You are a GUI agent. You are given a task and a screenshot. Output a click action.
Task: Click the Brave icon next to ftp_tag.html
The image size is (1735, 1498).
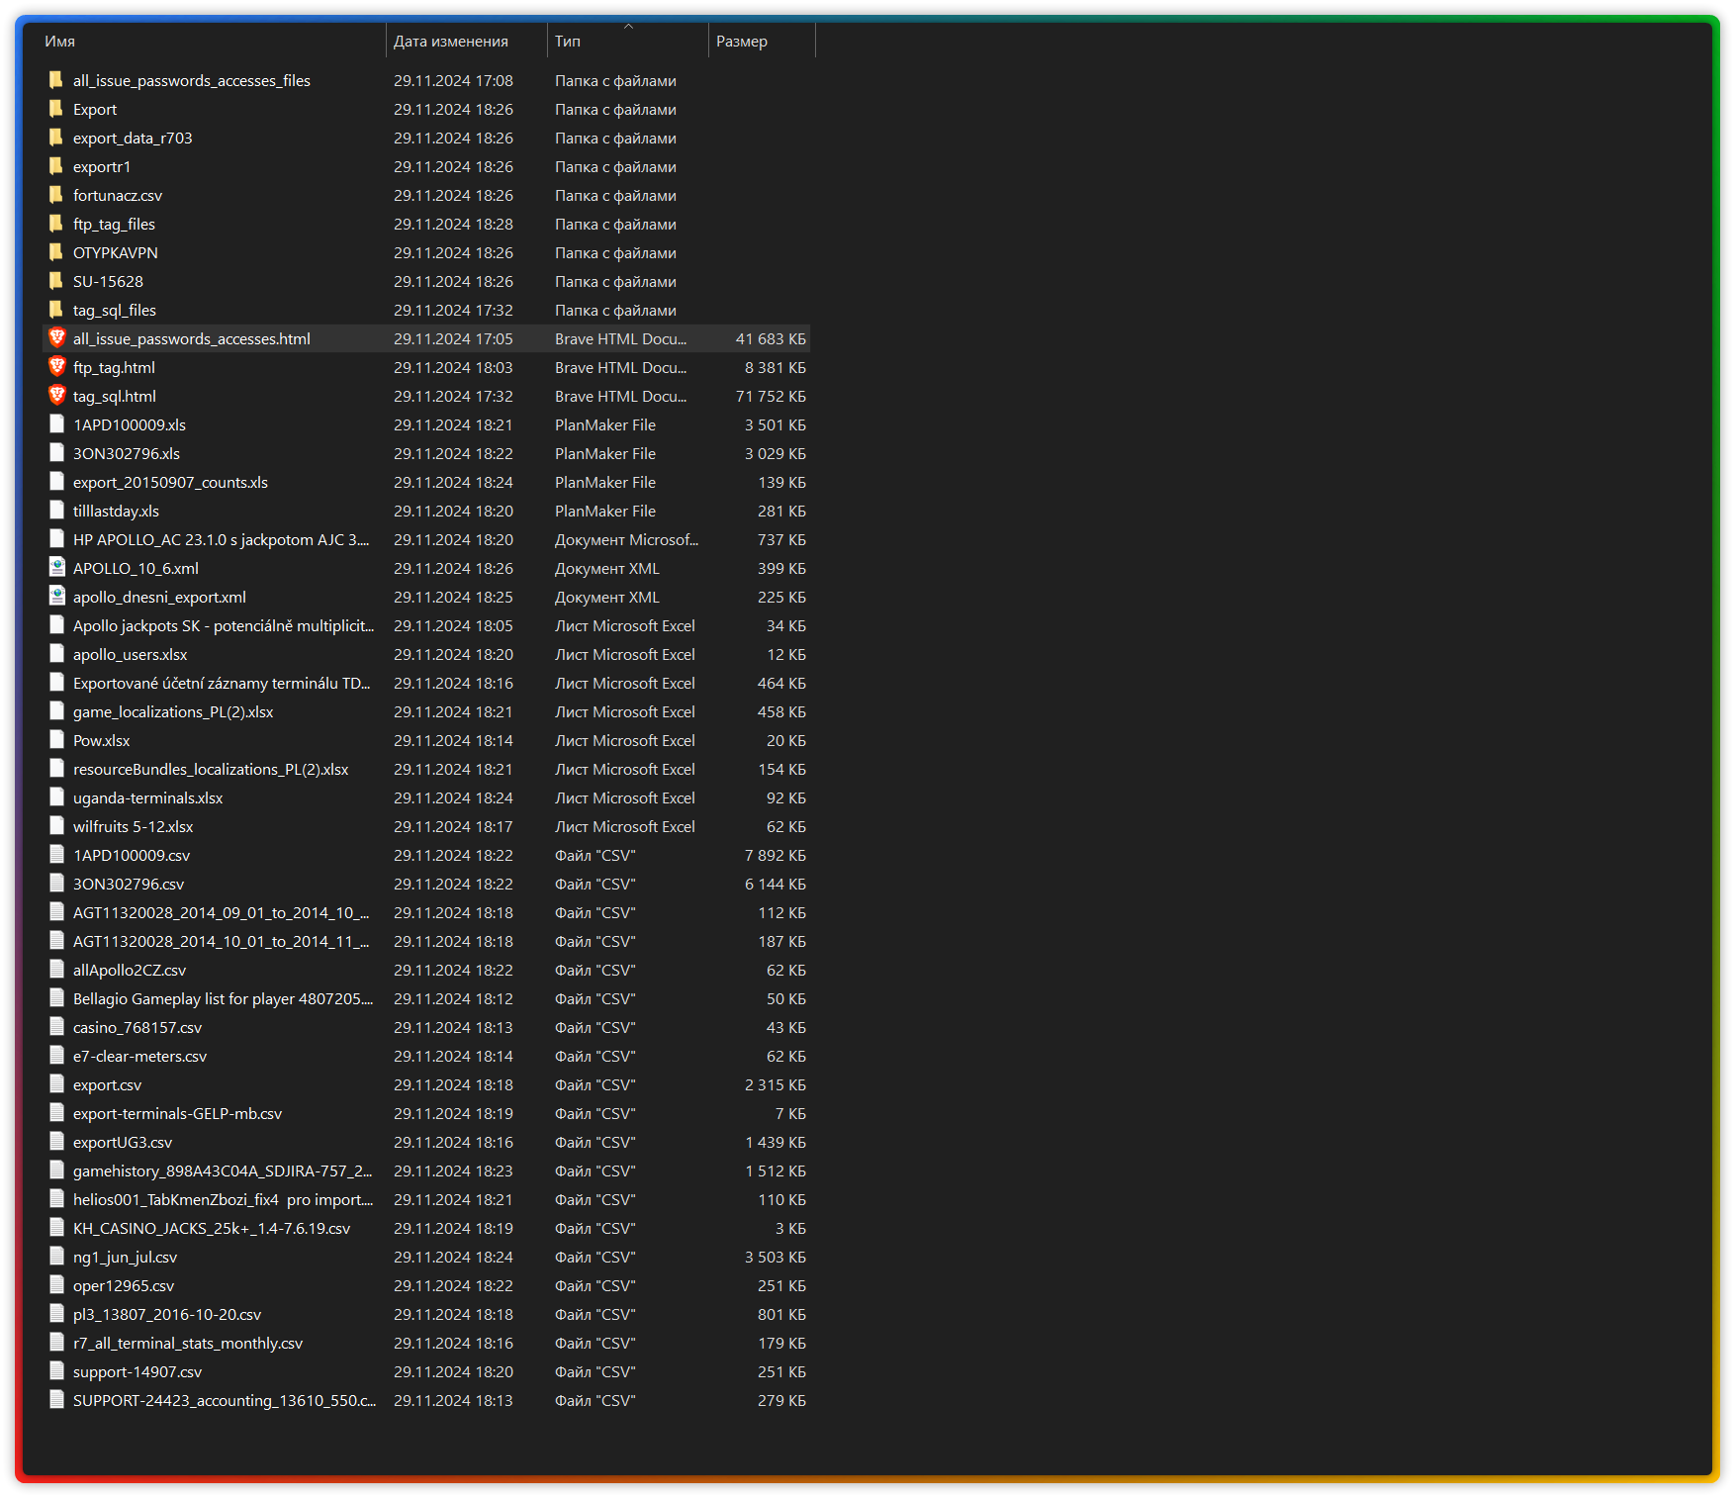57,367
